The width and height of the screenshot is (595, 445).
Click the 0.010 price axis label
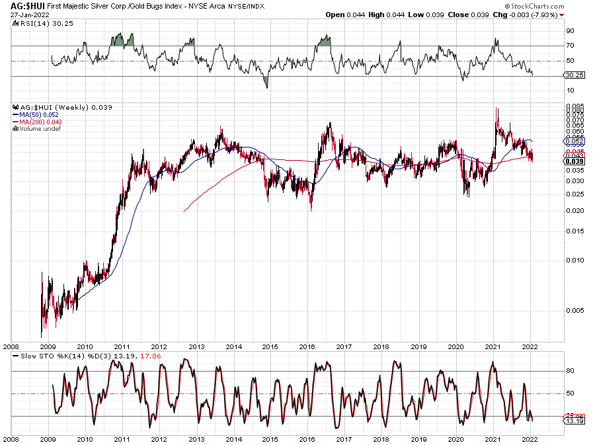(575, 261)
